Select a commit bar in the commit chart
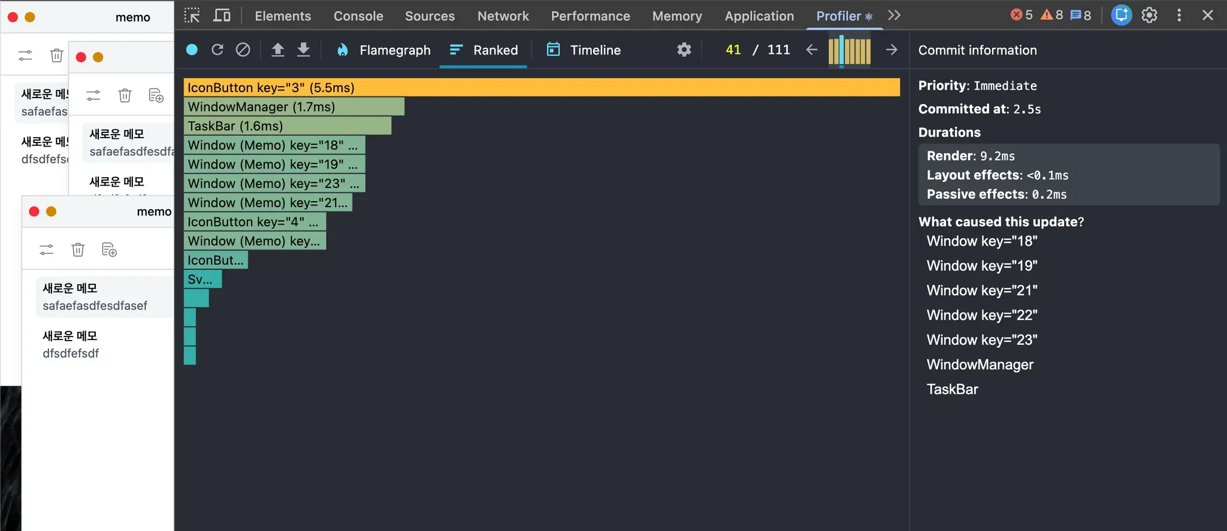Image resolution: width=1227 pixels, height=531 pixels. pos(850,51)
